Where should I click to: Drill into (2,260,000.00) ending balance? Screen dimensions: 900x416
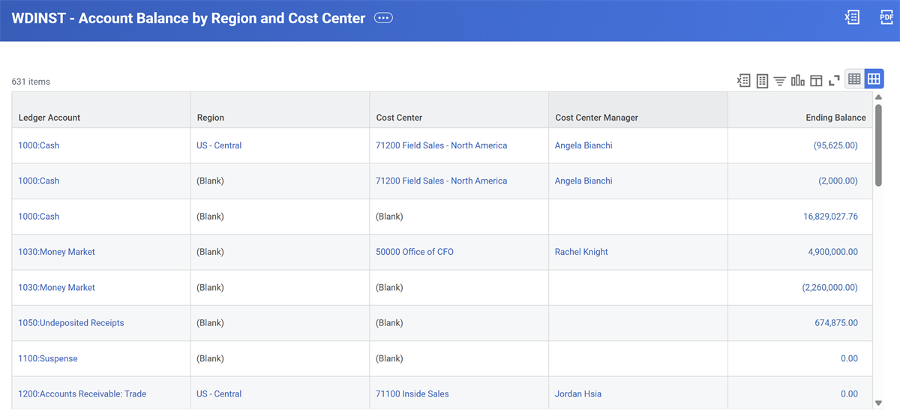pos(829,287)
